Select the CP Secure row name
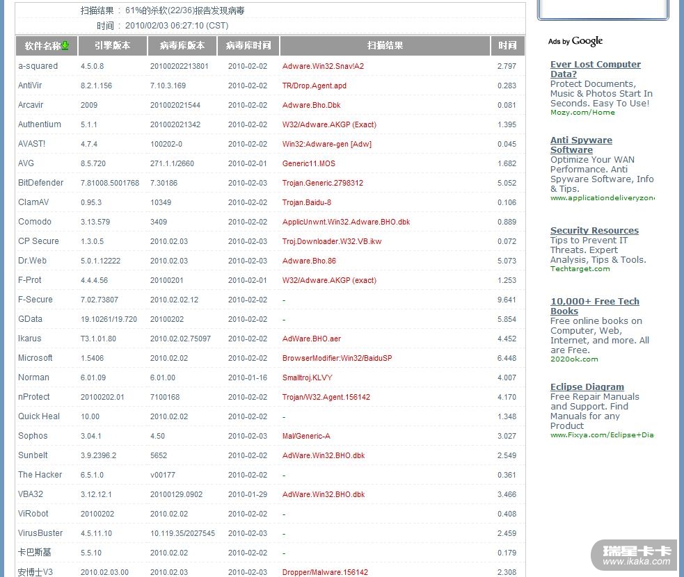 coord(38,241)
